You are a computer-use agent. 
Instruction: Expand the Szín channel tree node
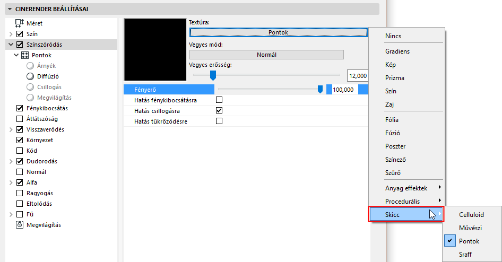pyautogui.click(x=11, y=34)
